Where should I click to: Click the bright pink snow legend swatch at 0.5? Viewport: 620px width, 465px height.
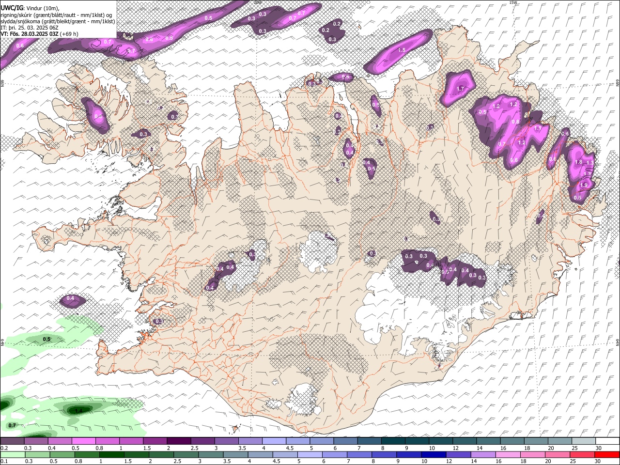click(83, 441)
